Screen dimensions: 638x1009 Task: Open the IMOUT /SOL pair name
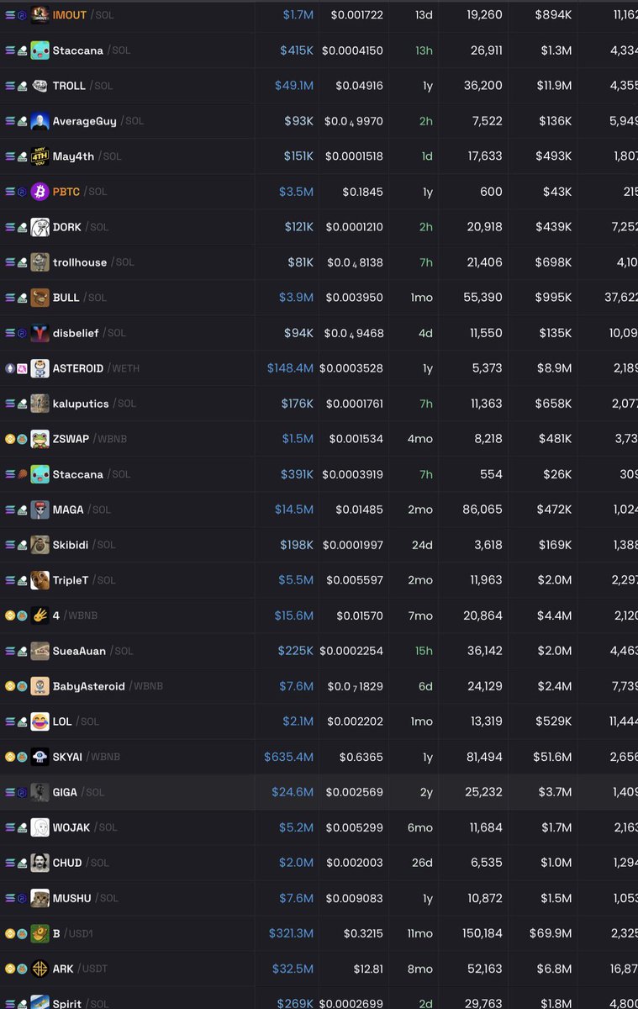coord(82,15)
